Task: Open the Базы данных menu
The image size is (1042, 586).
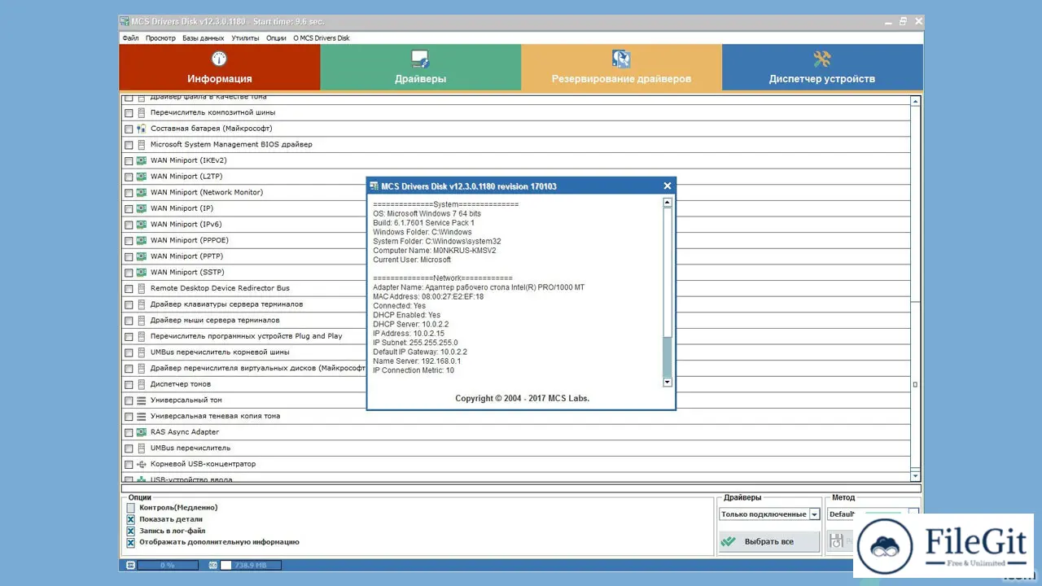Action: click(204, 38)
